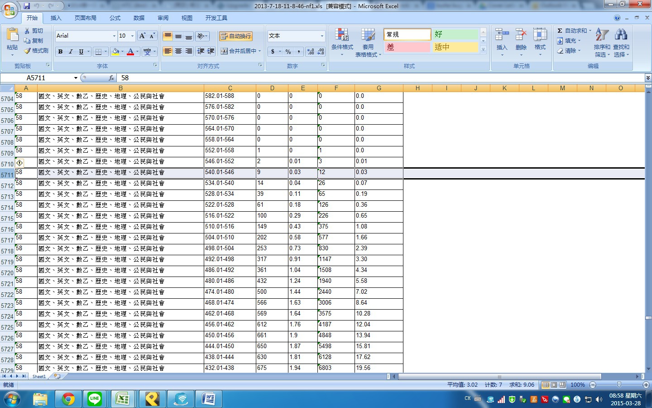Click the Find and Select (查找和选择) icon
The height and width of the screenshot is (408, 652).
621,35
